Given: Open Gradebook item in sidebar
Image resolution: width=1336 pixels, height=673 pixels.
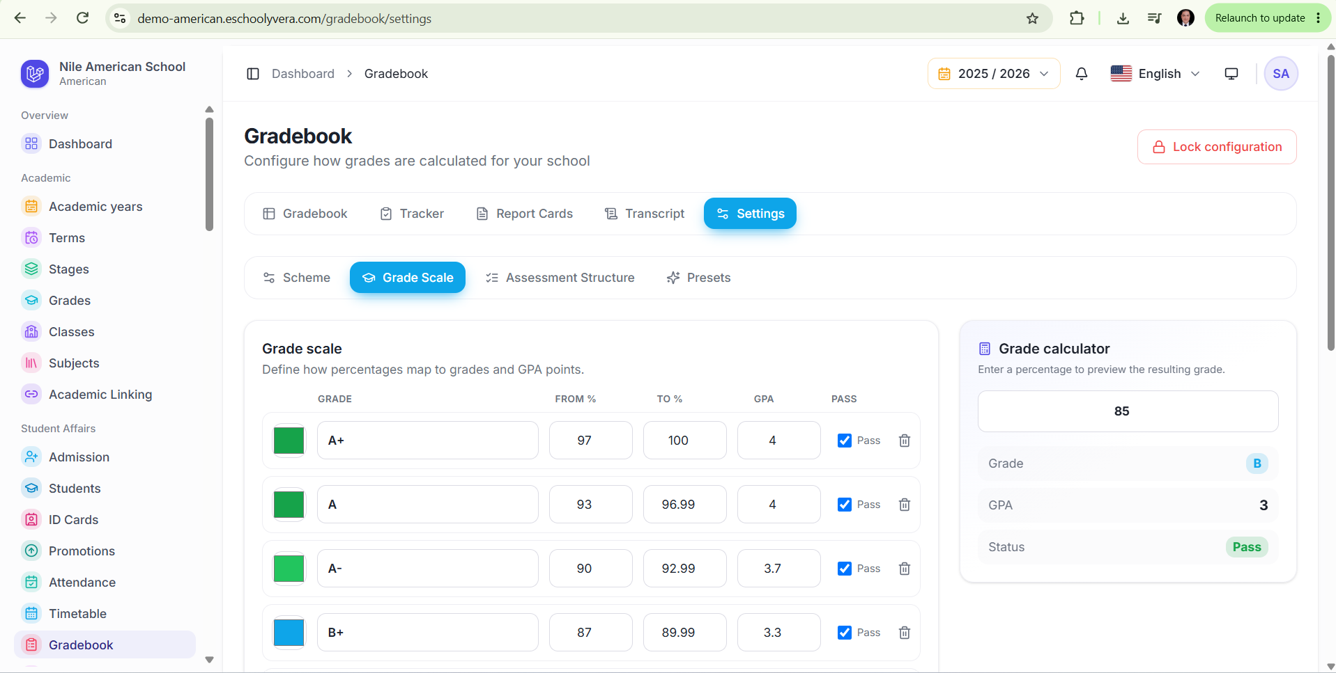Looking at the screenshot, I should point(105,645).
